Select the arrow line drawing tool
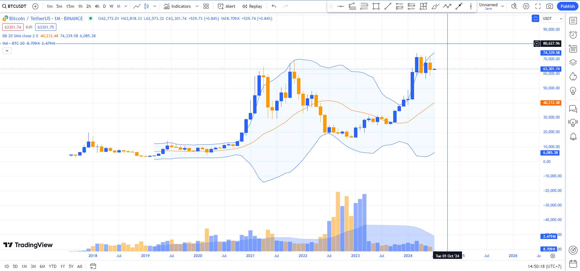 [459, 6]
